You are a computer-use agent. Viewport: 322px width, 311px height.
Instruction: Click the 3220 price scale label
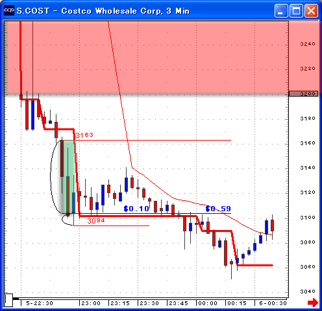[308, 69]
